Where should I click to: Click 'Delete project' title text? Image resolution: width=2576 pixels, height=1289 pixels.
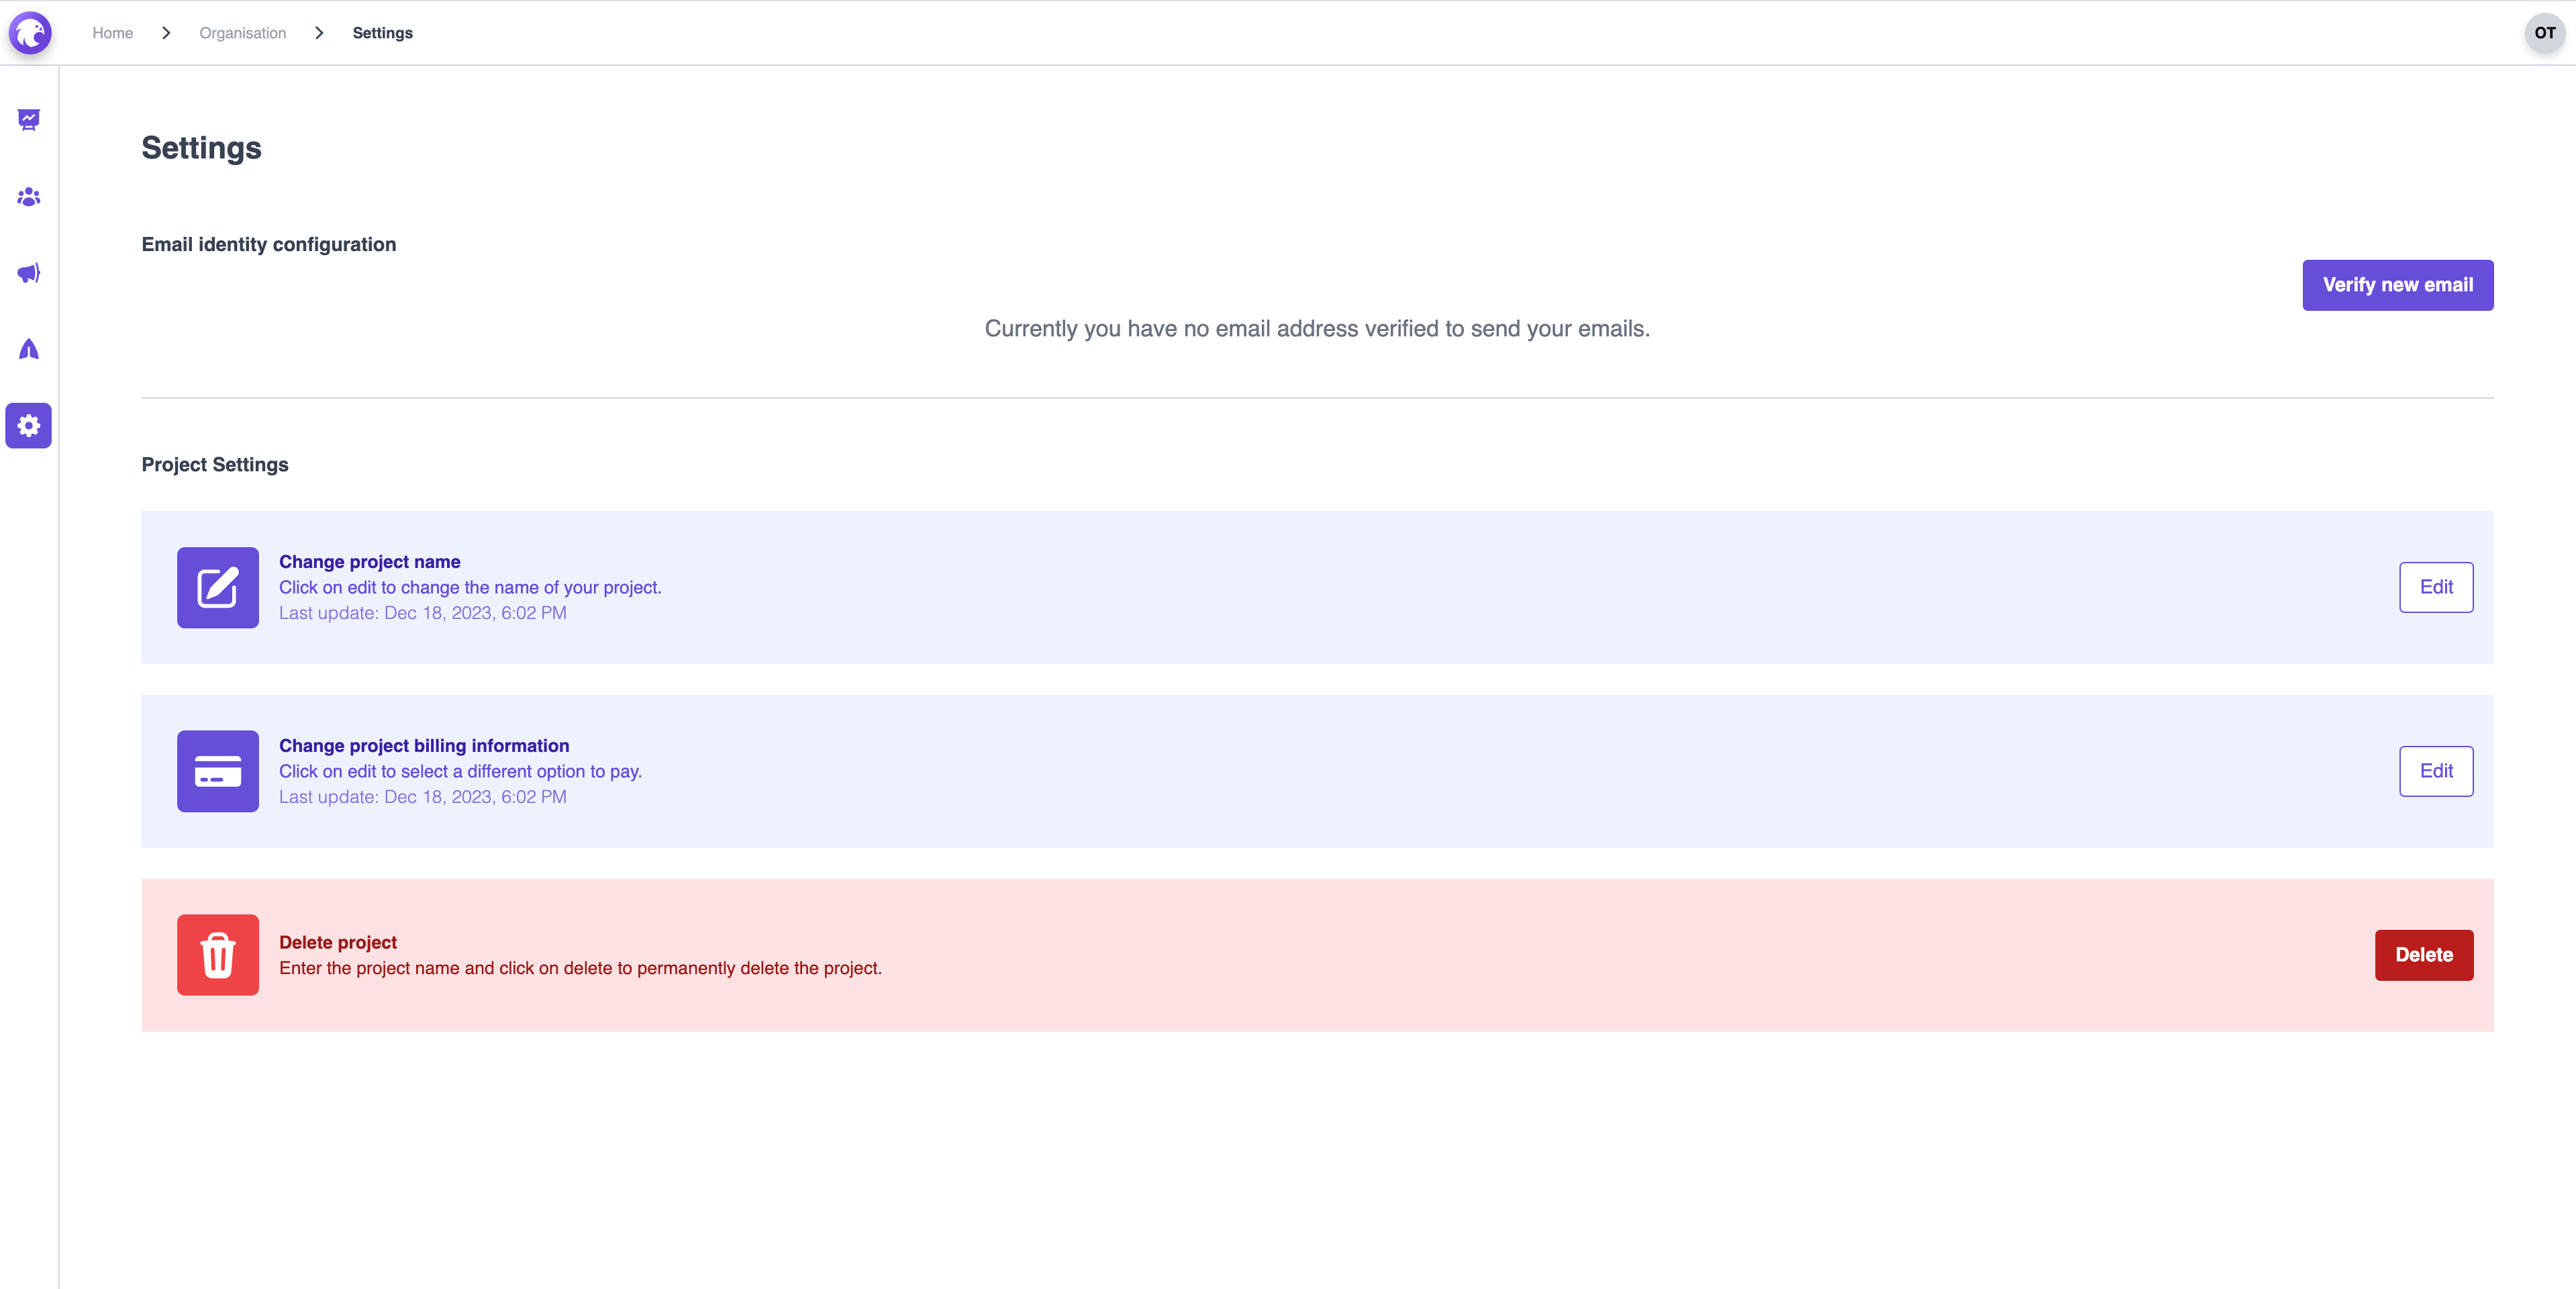point(338,943)
